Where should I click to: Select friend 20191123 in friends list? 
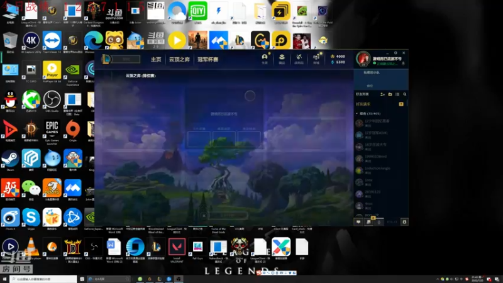pos(380,194)
